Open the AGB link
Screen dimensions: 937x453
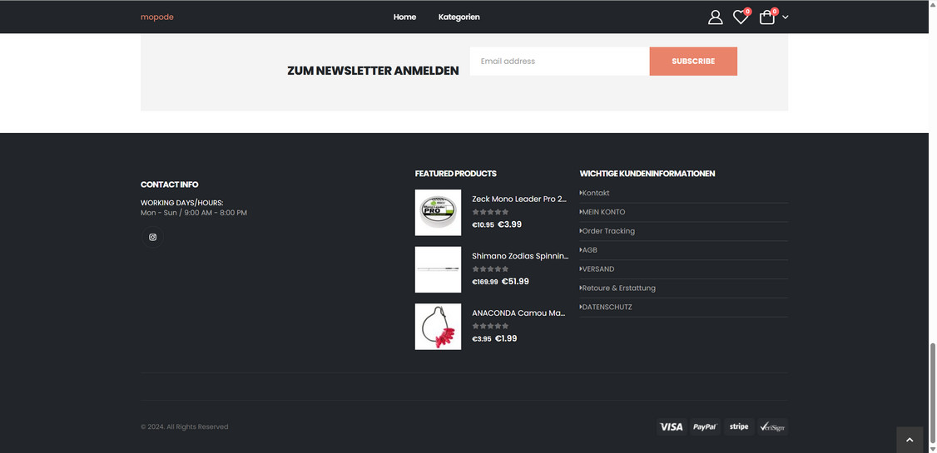pyautogui.click(x=589, y=250)
